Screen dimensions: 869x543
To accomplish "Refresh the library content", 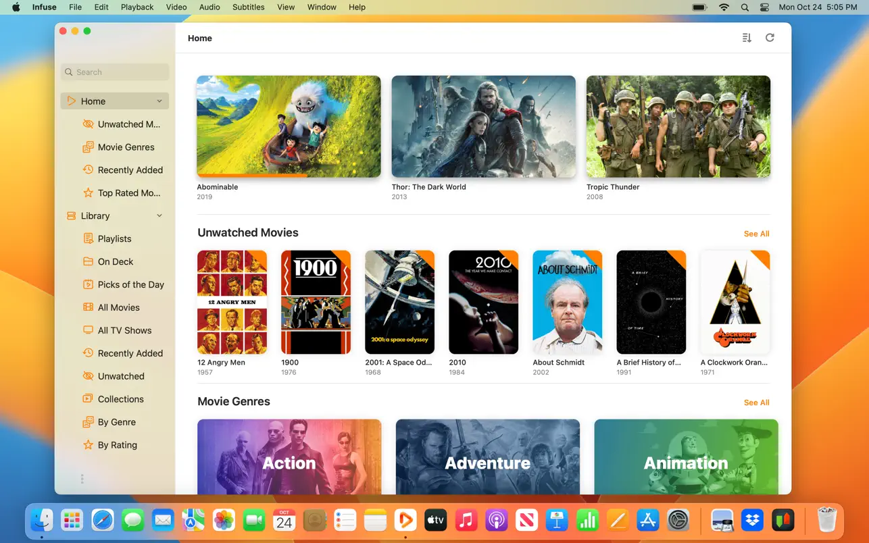I will pos(770,38).
